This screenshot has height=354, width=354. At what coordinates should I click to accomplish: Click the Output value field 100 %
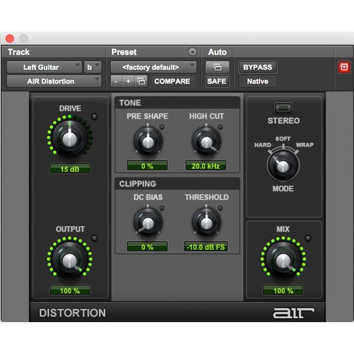pos(70,290)
